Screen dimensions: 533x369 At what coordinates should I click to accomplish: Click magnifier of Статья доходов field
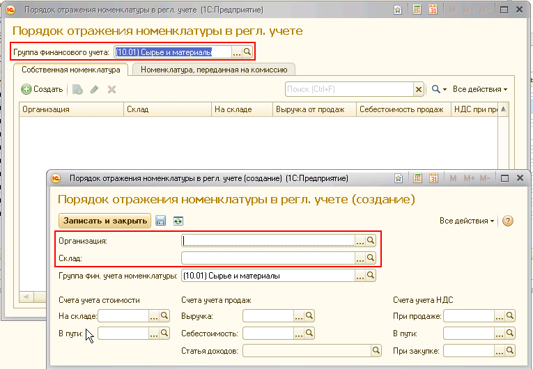[376, 351]
